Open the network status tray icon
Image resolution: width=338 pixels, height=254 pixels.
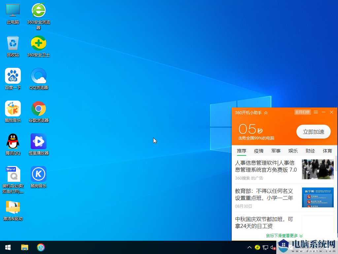click(x=265, y=247)
